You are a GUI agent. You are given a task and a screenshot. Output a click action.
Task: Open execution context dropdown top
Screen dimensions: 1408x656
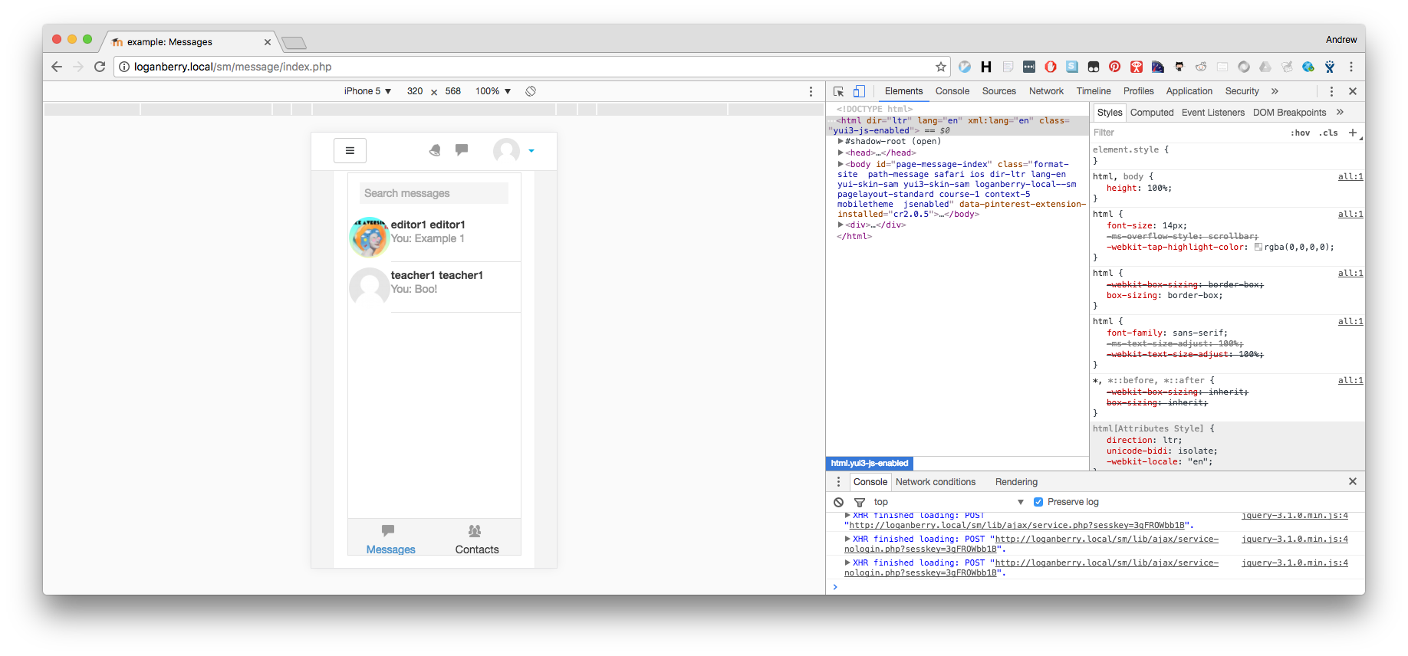[x=949, y=502]
